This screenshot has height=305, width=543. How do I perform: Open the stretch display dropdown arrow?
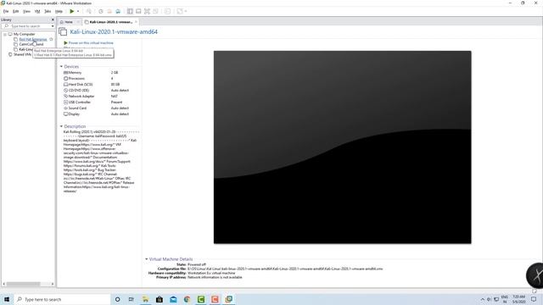186,11
